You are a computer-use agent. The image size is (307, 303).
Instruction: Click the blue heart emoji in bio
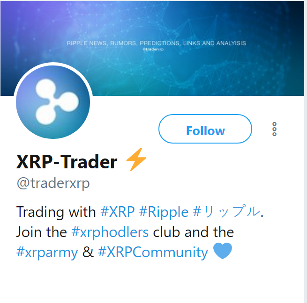[223, 251]
